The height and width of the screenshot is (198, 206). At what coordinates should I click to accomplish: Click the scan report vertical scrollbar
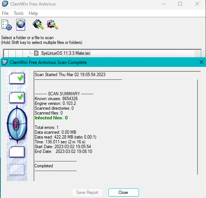[198, 127]
